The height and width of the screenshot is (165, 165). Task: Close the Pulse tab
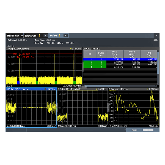[65, 35]
